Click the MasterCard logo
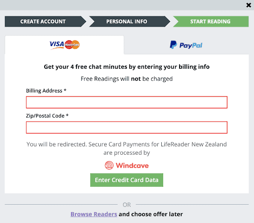The height and width of the screenshot is (223, 254). click(72, 45)
